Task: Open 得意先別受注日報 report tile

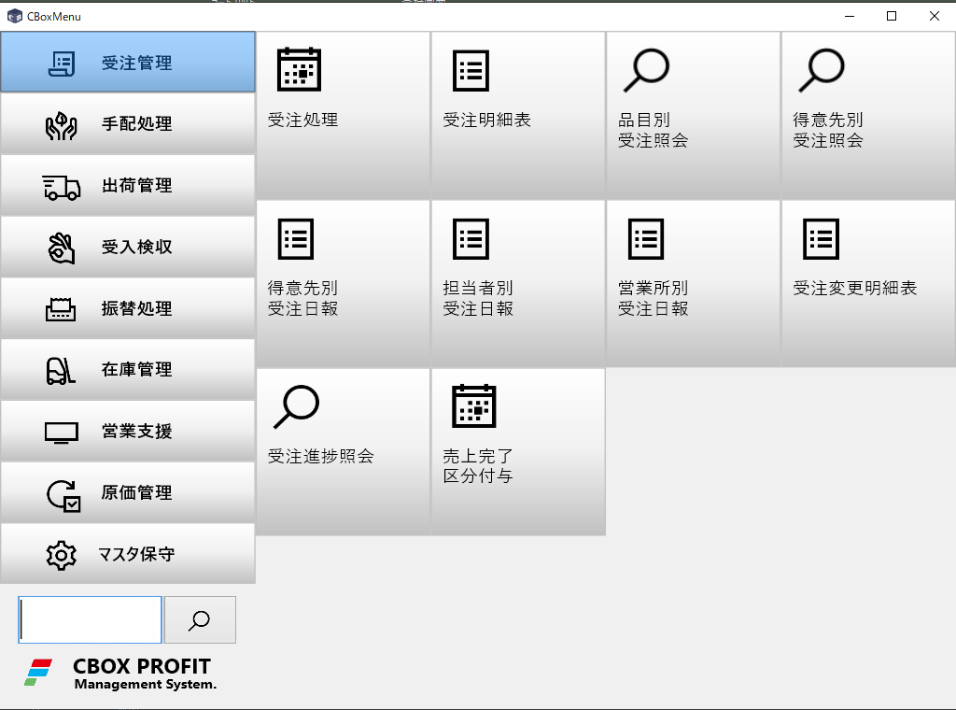Action: pos(343,283)
